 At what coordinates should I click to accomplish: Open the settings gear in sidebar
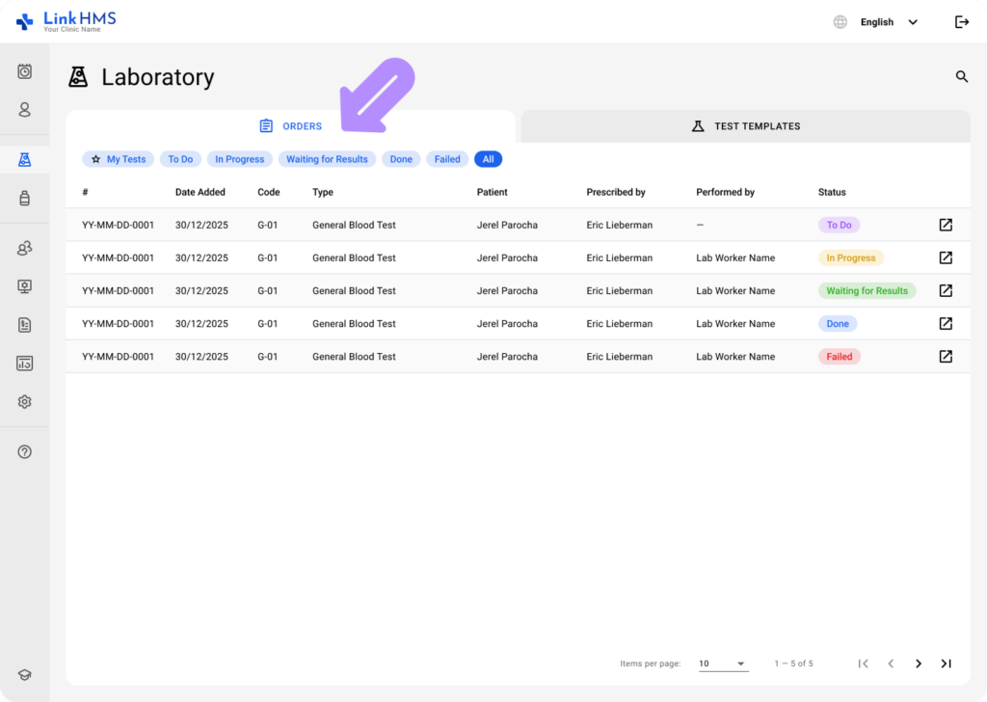[25, 402]
